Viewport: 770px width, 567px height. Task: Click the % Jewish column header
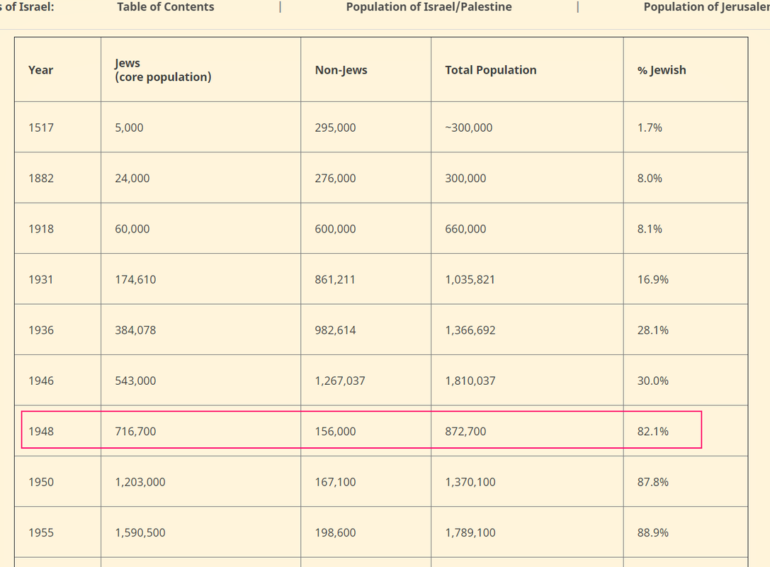tap(686, 69)
